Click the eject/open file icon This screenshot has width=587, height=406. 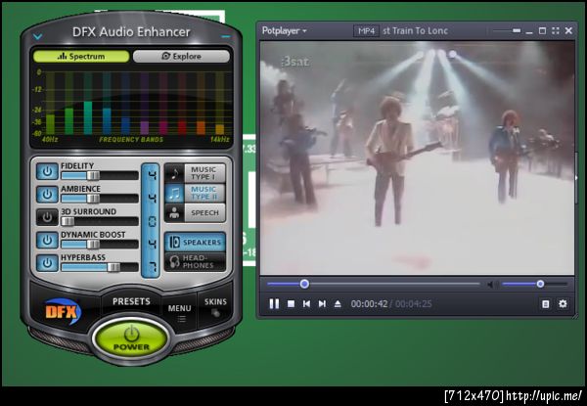pyautogui.click(x=338, y=304)
